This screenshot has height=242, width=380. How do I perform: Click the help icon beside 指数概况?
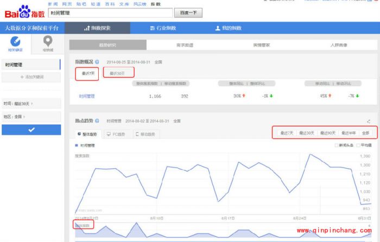tap(97, 62)
